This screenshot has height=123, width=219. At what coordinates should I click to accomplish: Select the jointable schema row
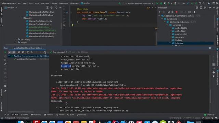(185, 43)
